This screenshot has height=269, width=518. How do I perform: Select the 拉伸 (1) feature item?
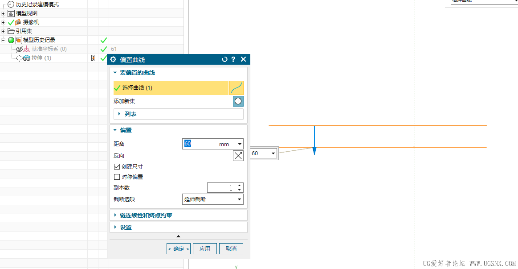pyautogui.click(x=41, y=58)
